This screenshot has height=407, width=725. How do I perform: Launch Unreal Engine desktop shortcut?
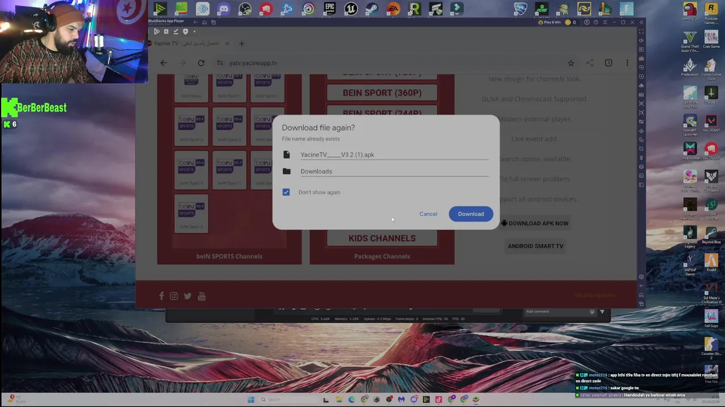click(351, 9)
